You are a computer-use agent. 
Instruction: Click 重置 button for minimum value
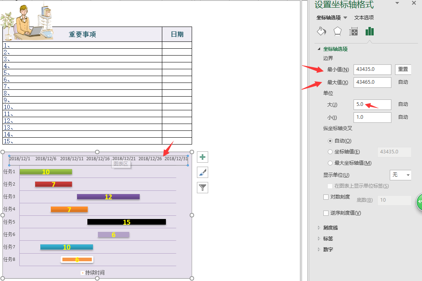[403, 69]
